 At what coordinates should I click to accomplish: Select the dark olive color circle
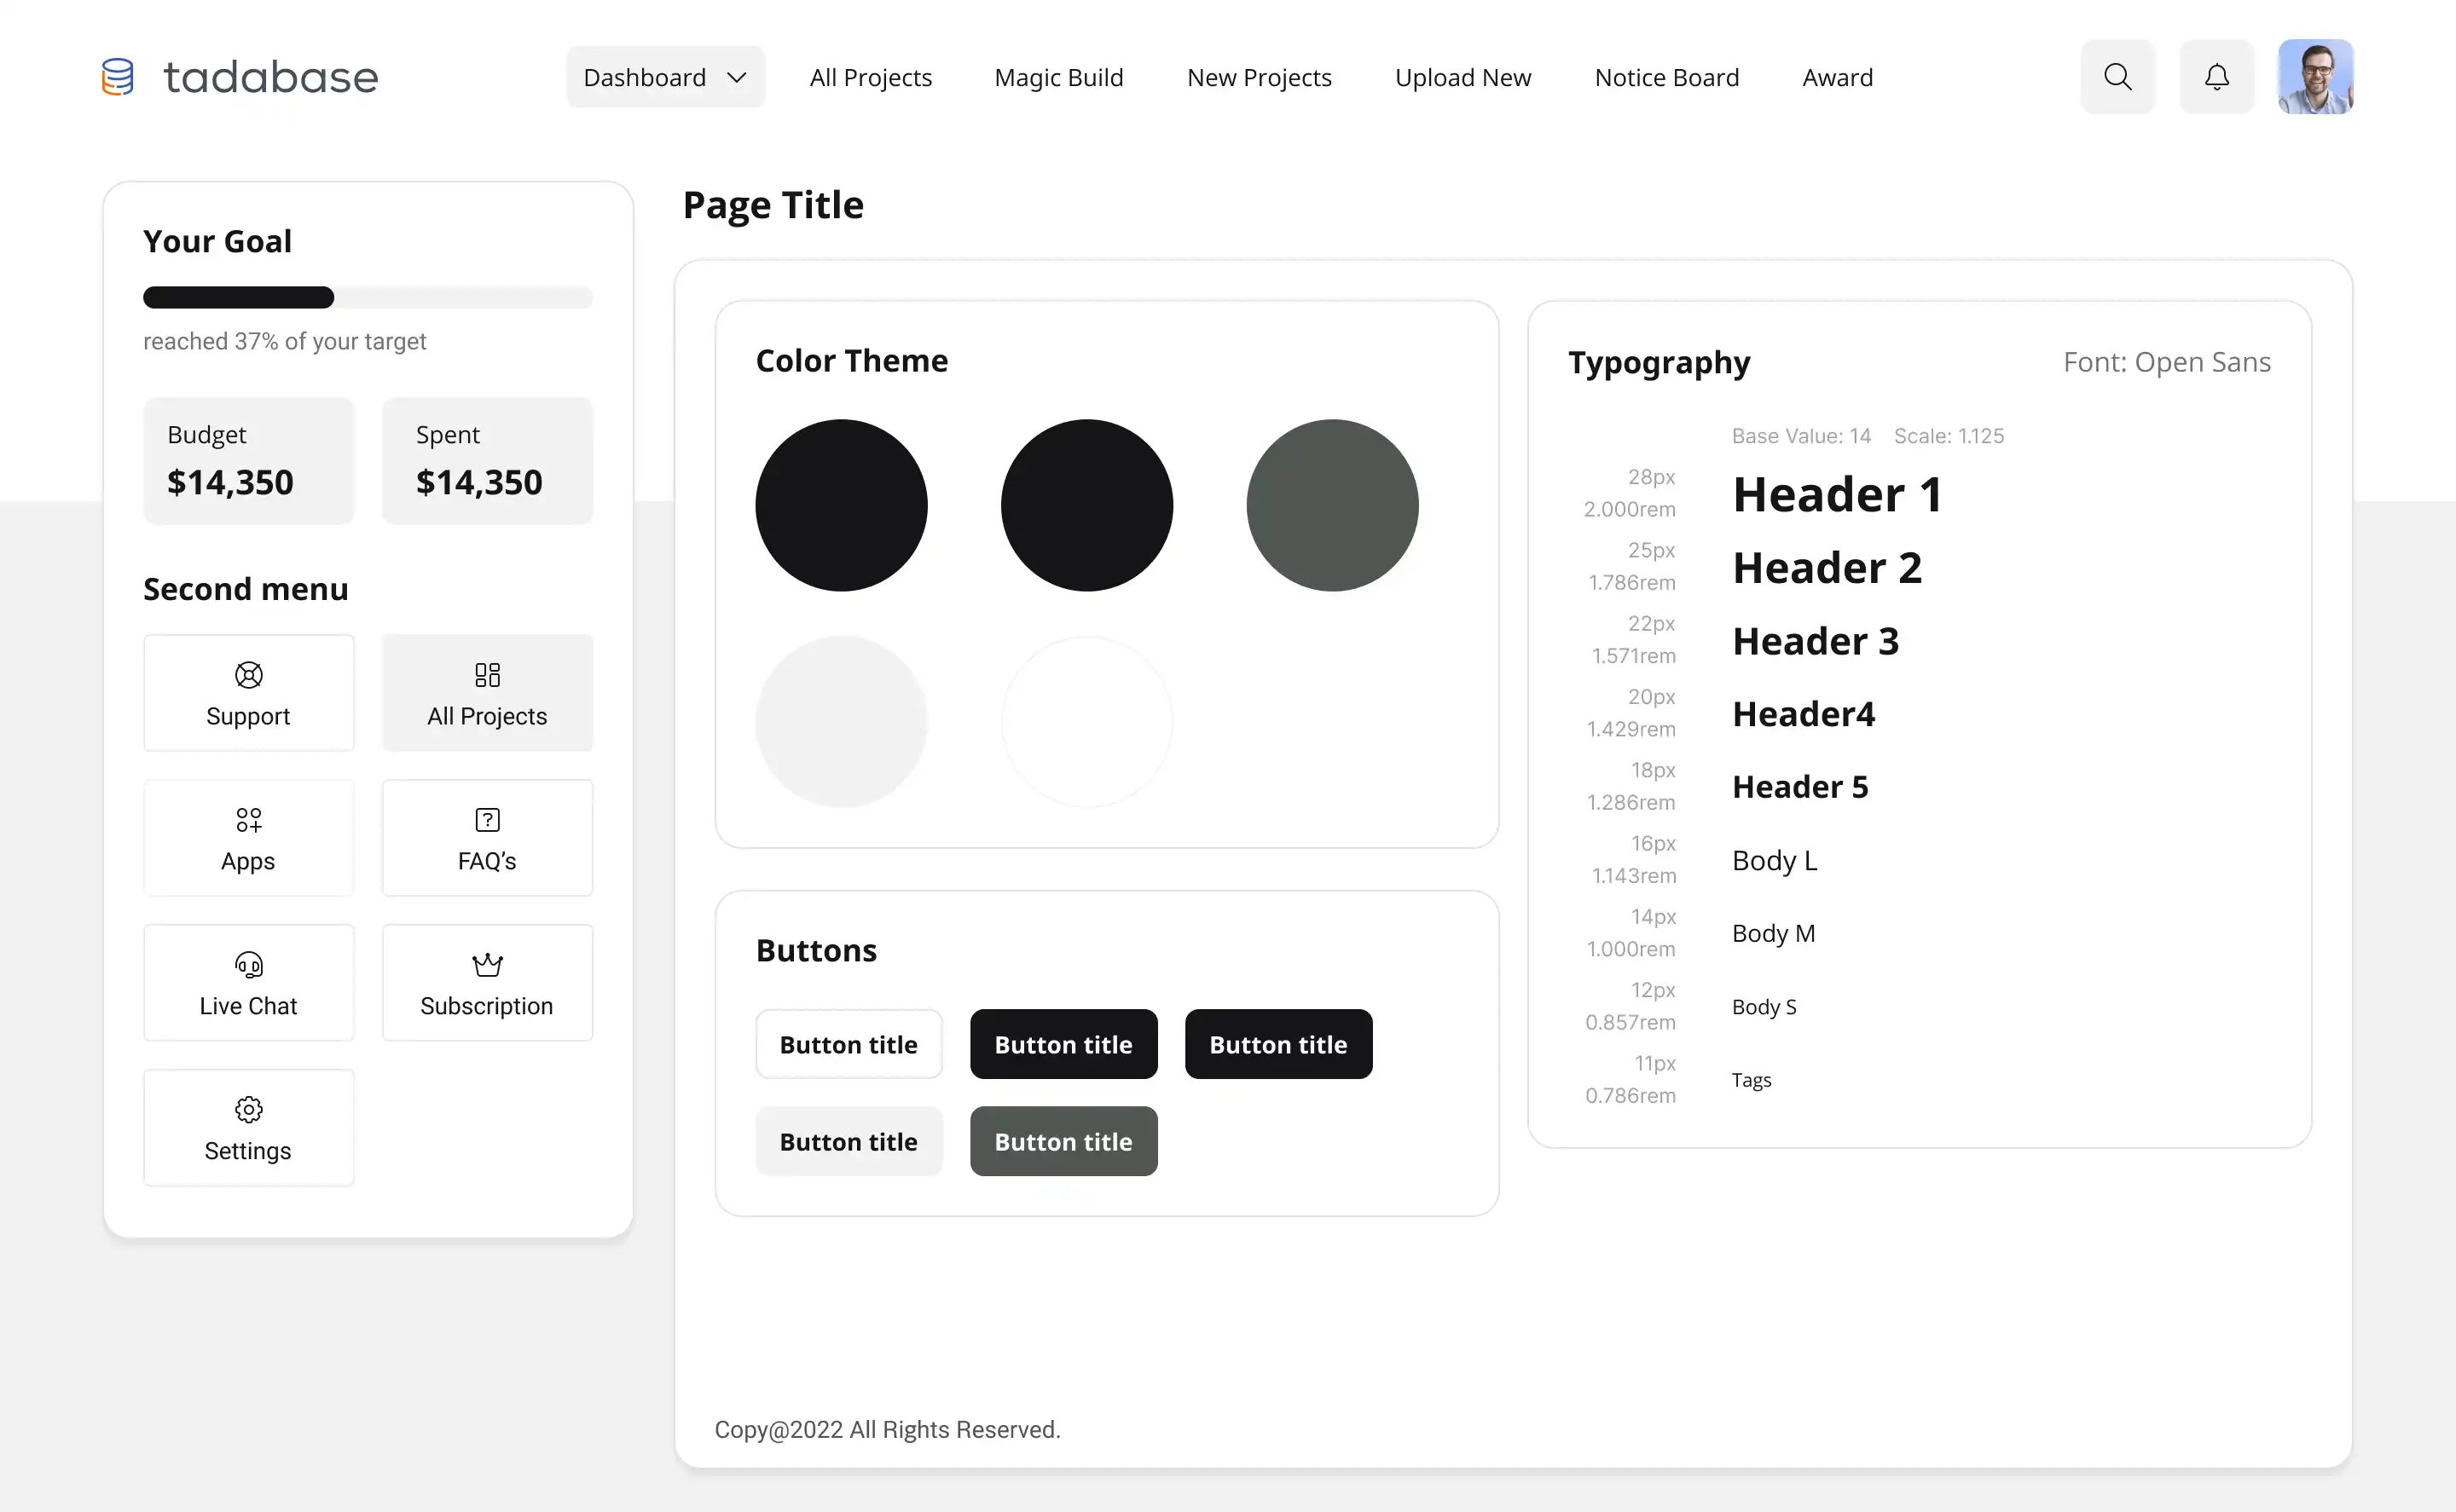[1333, 505]
